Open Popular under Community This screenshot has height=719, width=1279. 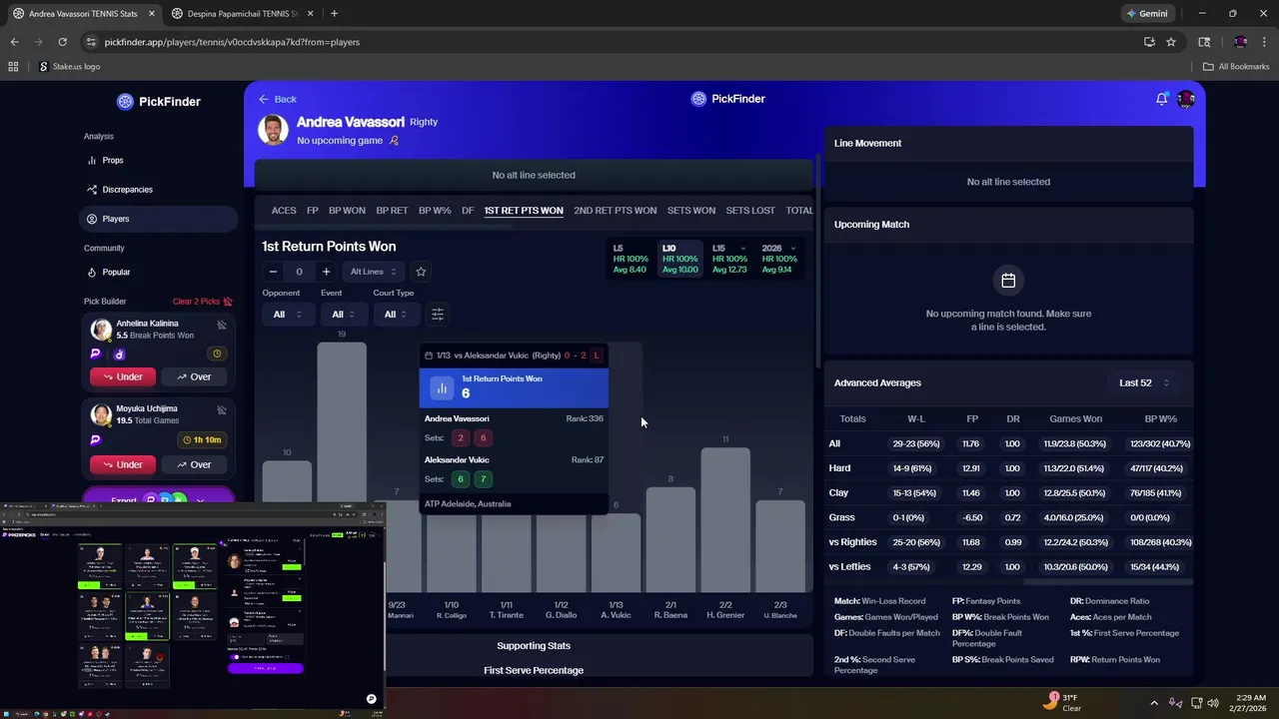click(159, 273)
